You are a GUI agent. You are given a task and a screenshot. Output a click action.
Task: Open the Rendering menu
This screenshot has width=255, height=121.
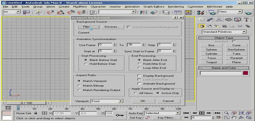pos(176,7)
